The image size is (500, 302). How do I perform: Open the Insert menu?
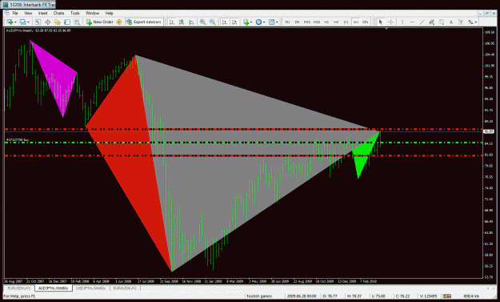(x=42, y=13)
